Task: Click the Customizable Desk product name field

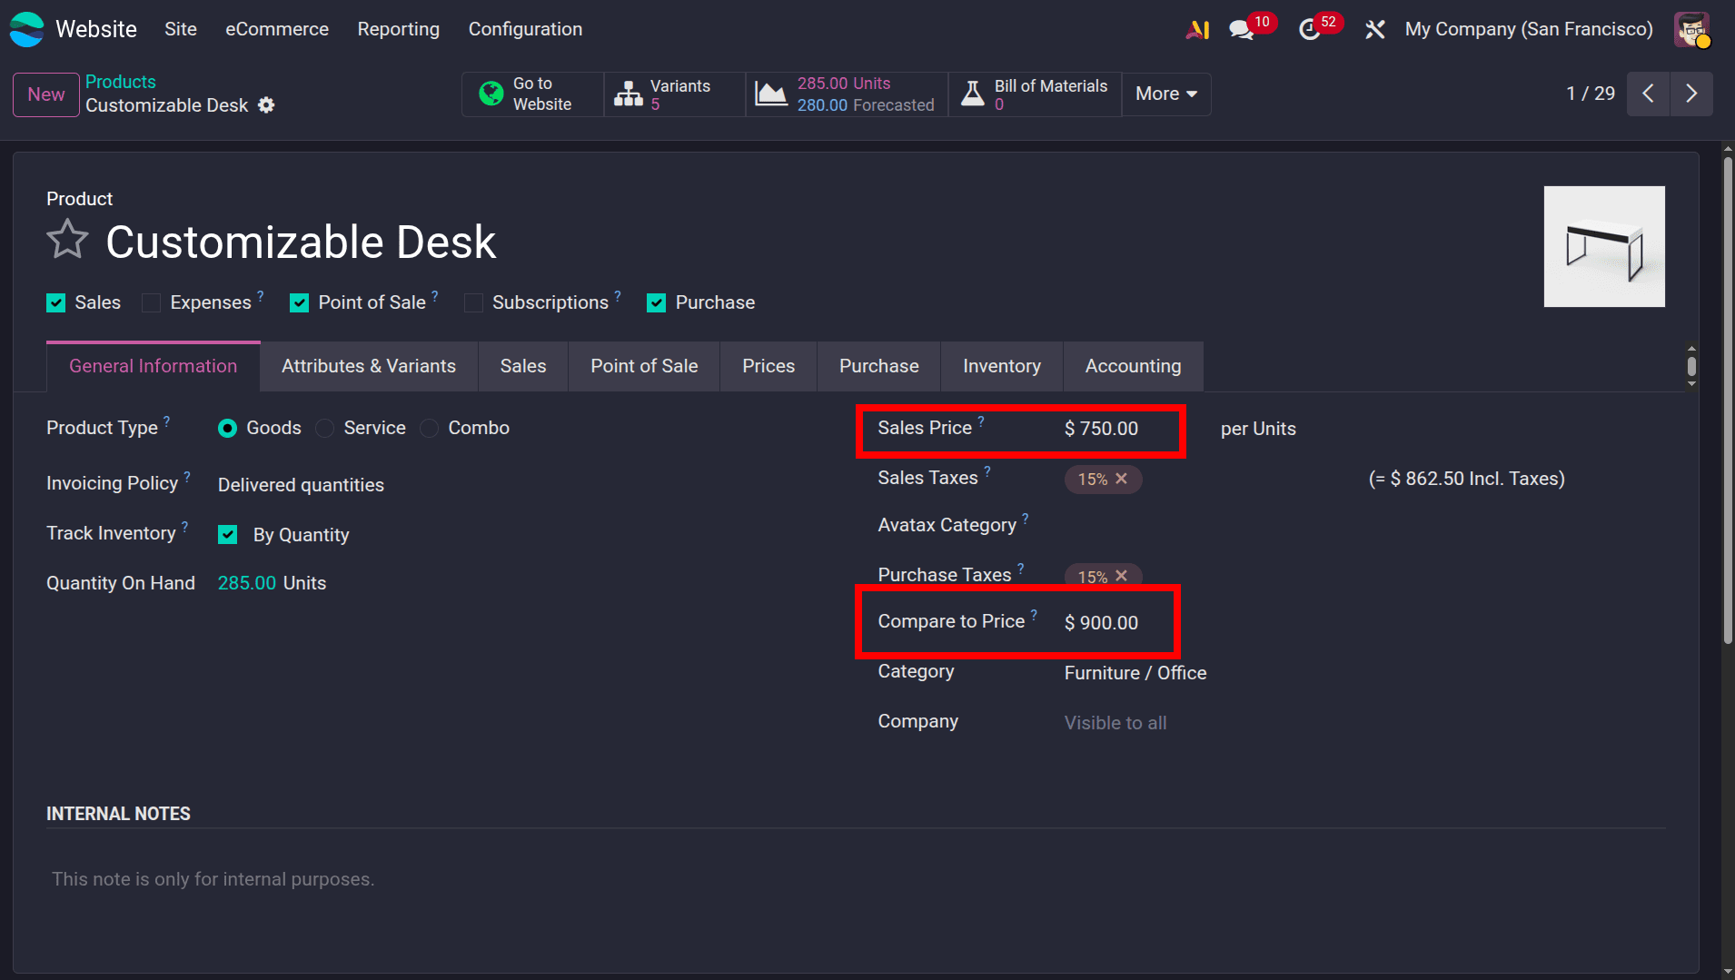Action: [x=301, y=242]
